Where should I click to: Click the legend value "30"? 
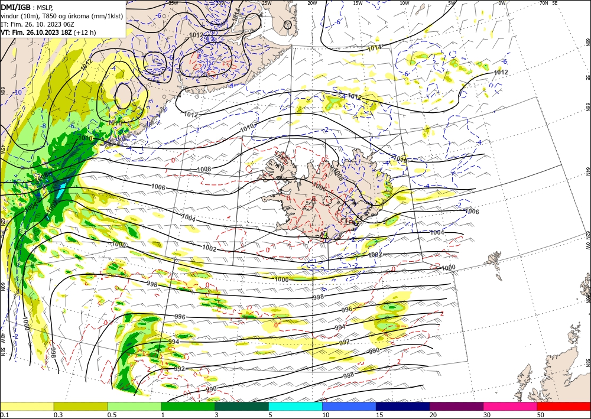tap(488, 415)
